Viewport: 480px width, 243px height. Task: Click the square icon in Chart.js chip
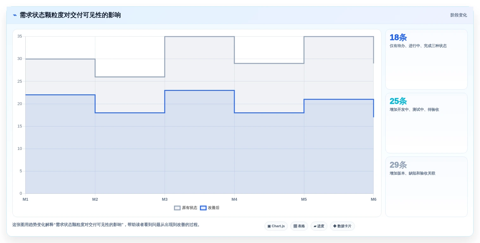[x=269, y=226]
